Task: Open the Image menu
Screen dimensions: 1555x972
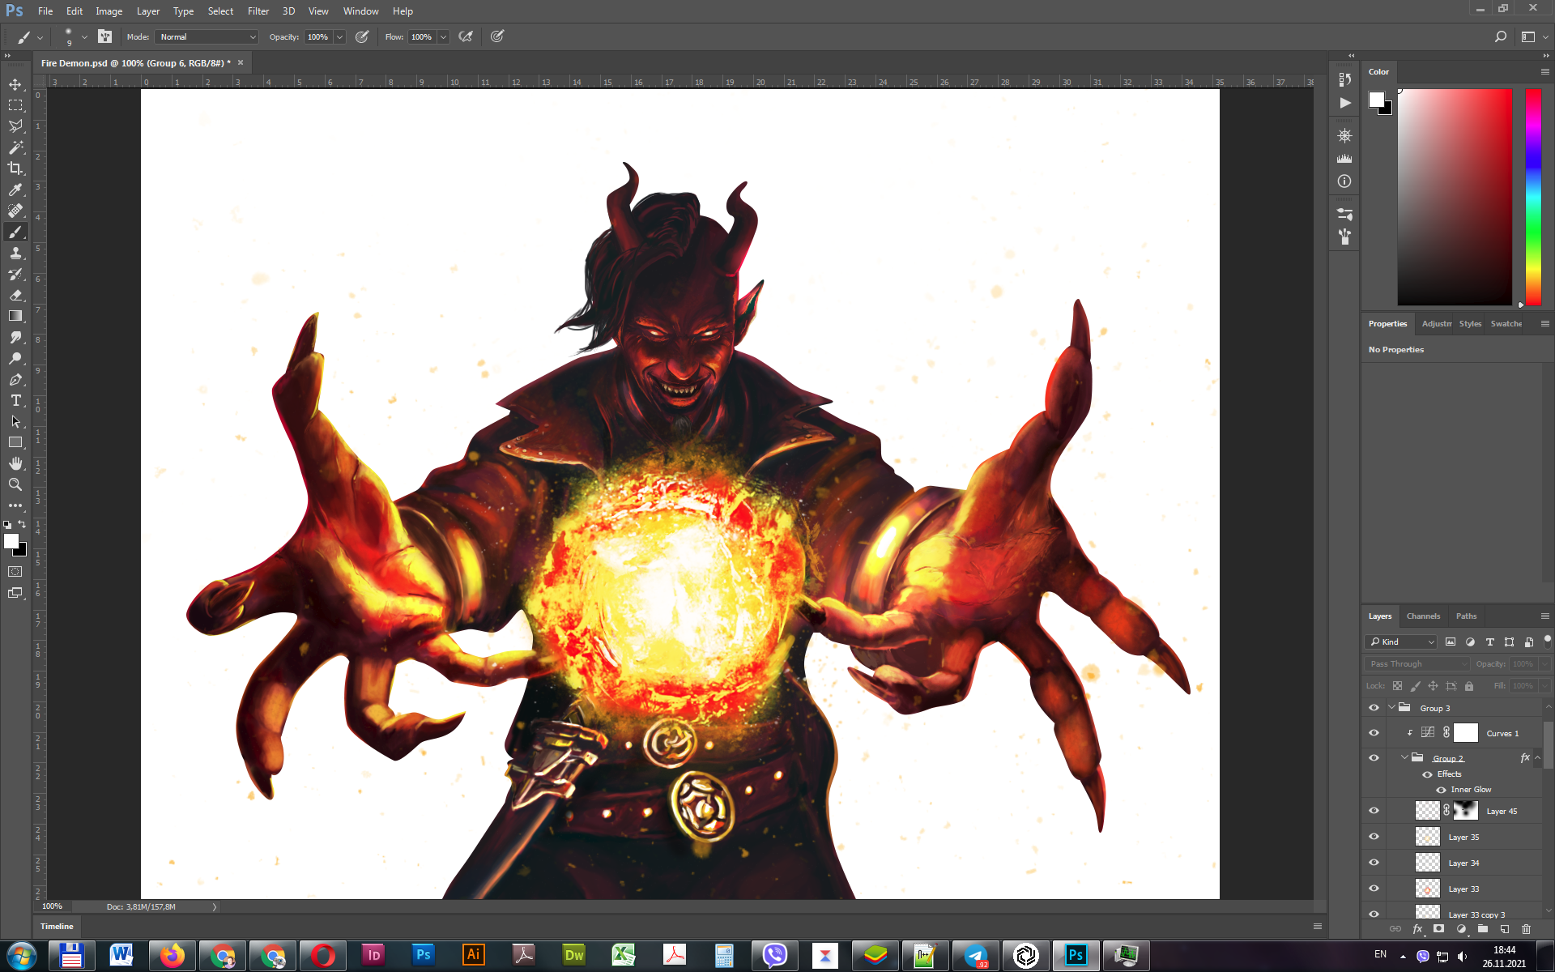Action: (x=109, y=11)
